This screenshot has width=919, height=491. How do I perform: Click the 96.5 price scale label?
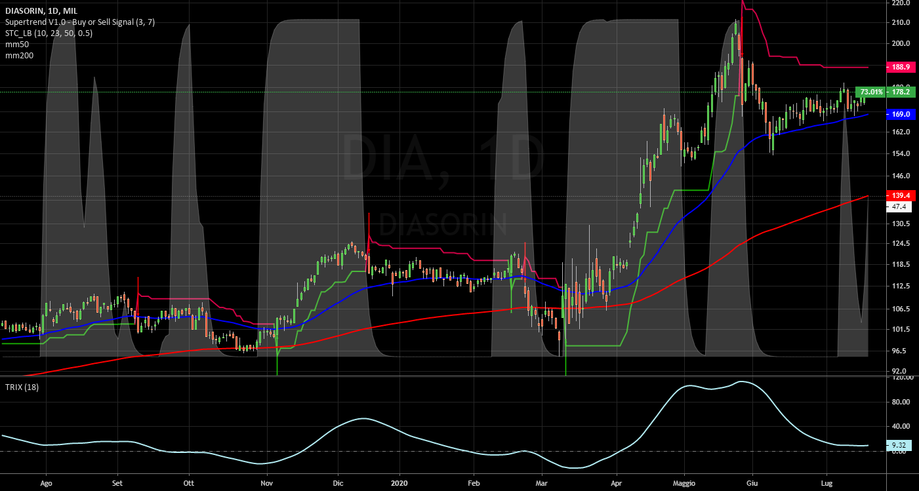(898, 351)
